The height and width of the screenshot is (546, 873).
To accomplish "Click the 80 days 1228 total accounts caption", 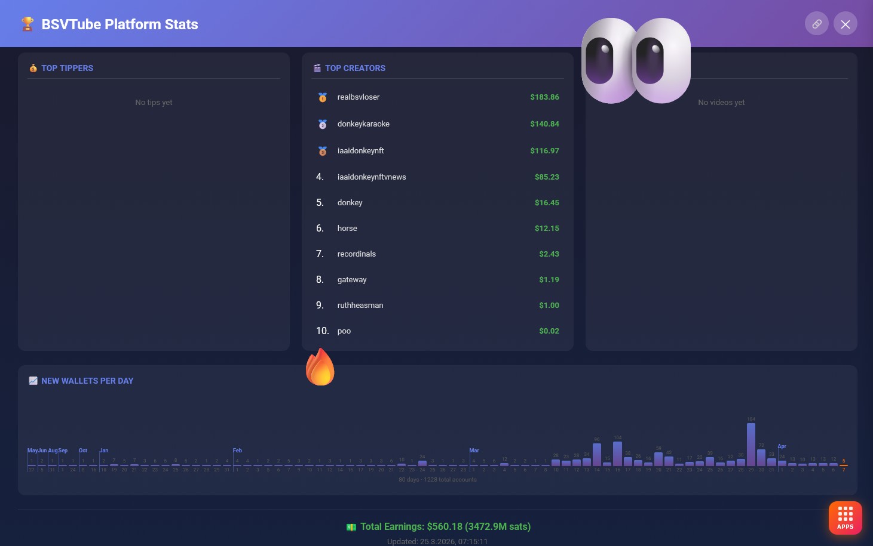I will pos(437,480).
